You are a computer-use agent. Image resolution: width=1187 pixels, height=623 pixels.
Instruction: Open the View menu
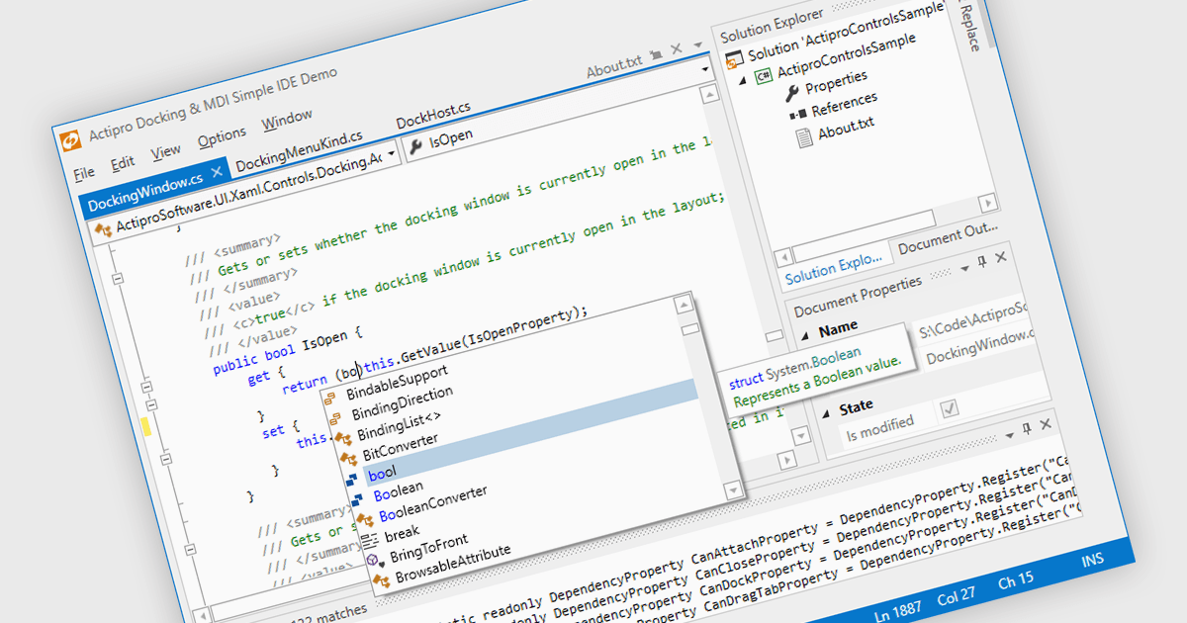coord(166,151)
